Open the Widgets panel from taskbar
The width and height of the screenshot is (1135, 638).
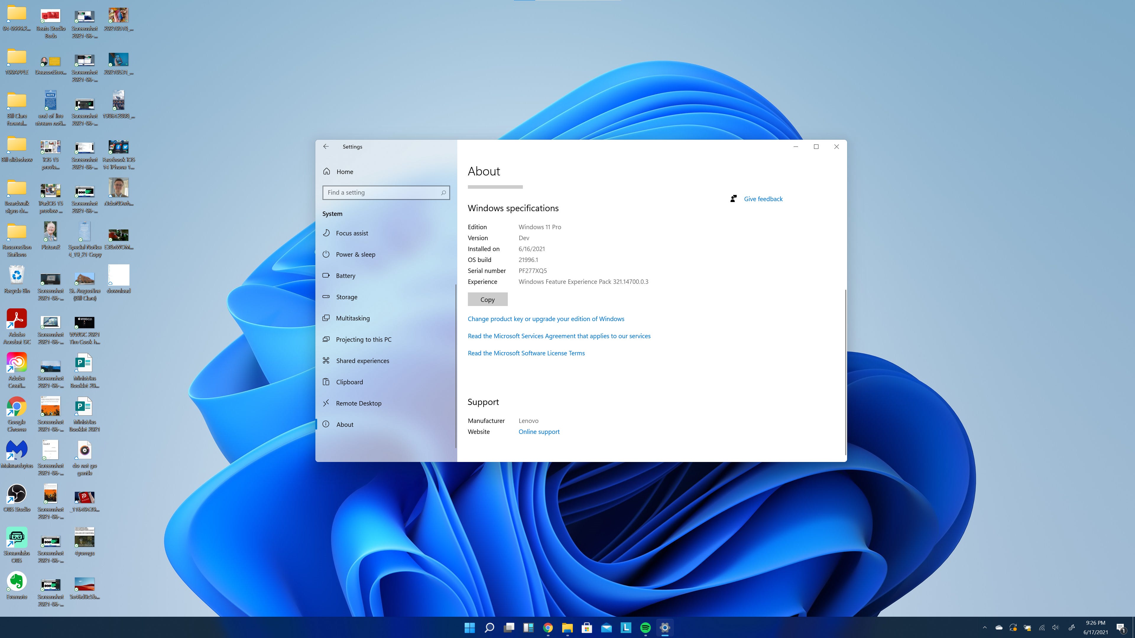(528, 627)
